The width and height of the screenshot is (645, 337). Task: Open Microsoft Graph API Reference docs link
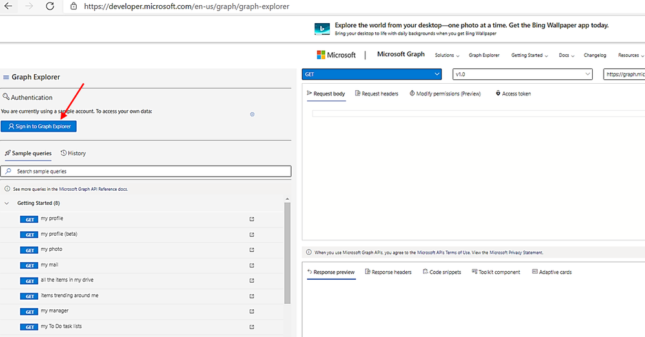tap(94, 189)
